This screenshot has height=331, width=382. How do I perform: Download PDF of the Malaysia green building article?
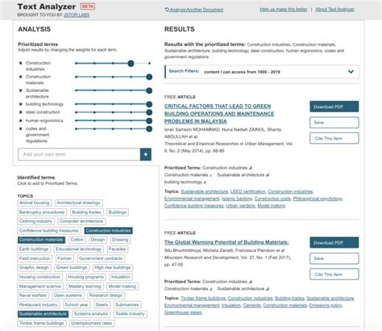point(334,107)
